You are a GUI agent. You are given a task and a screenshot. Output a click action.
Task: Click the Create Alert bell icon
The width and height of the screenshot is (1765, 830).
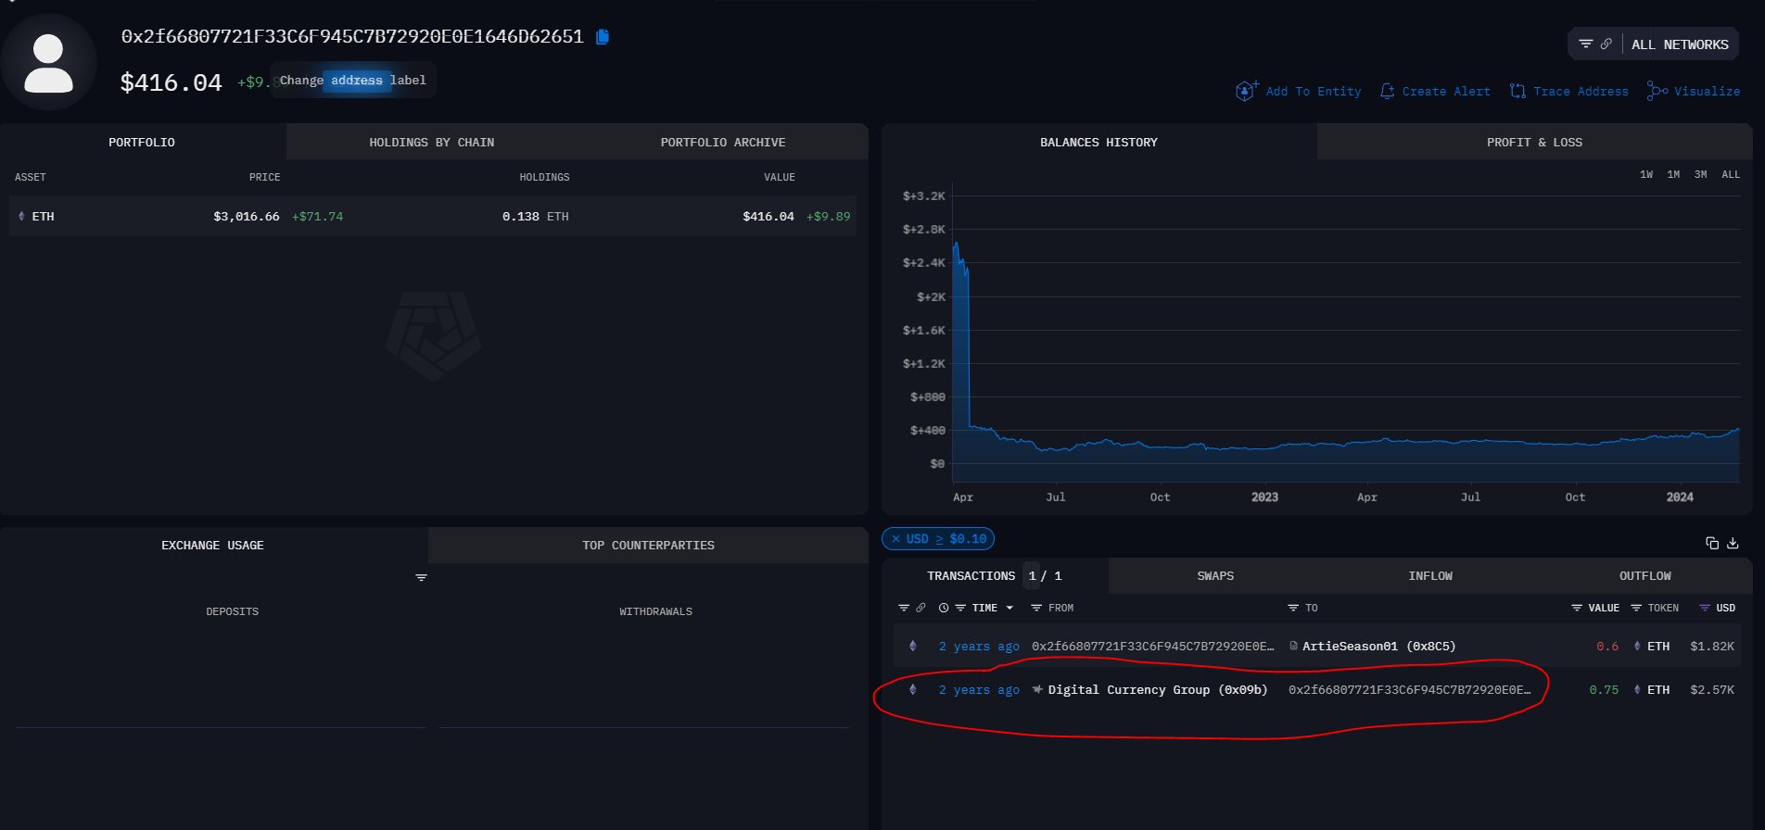click(x=1387, y=91)
